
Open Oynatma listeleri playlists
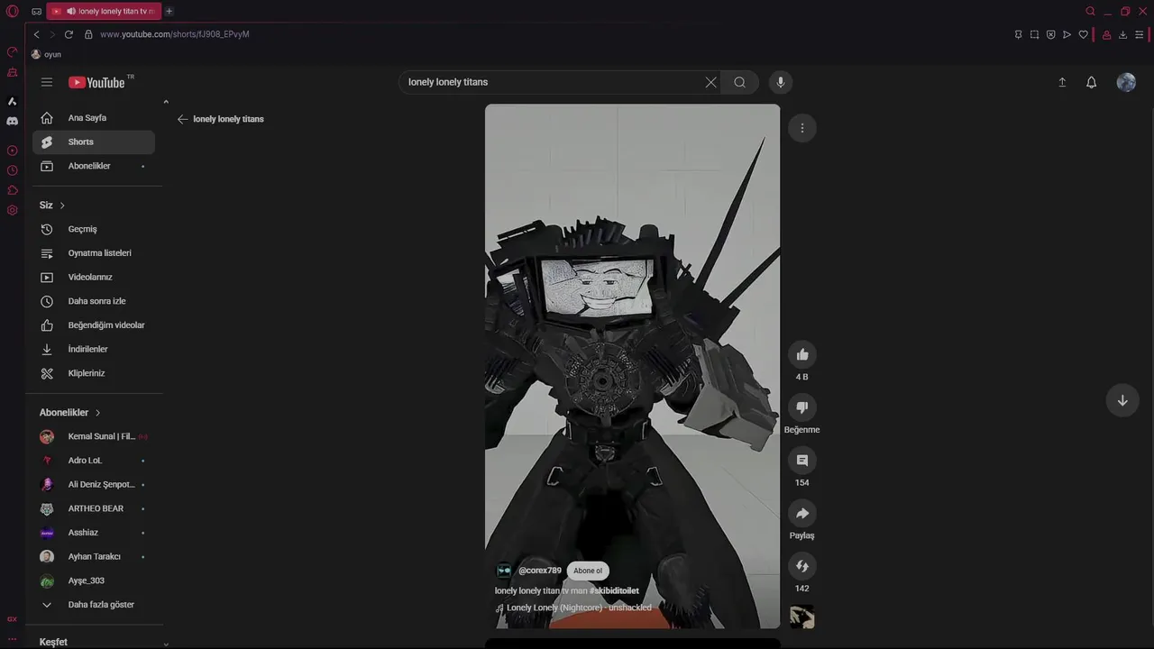pos(94,253)
